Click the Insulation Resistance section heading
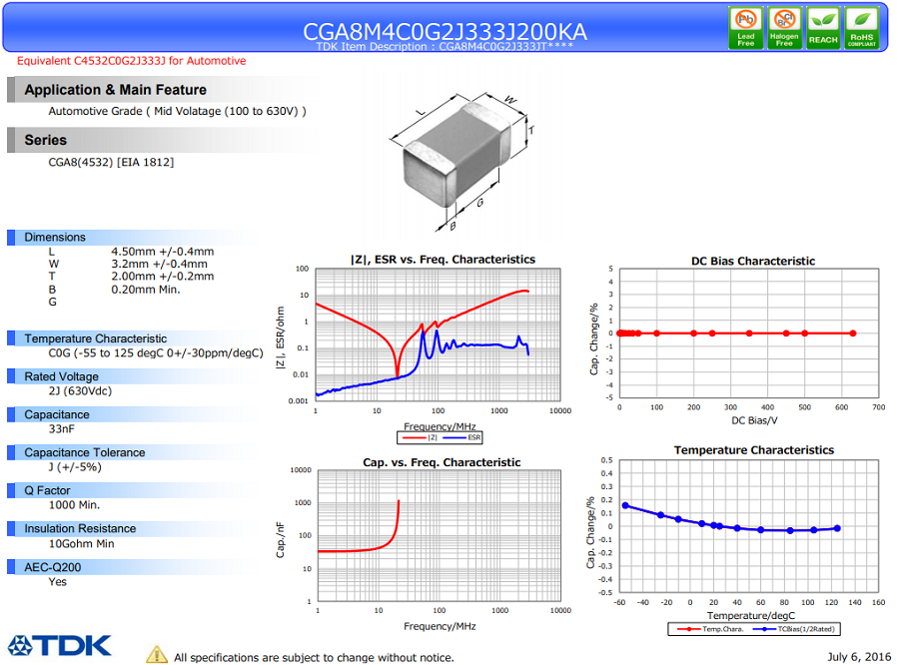Image resolution: width=899 pixels, height=665 pixels. (x=80, y=528)
